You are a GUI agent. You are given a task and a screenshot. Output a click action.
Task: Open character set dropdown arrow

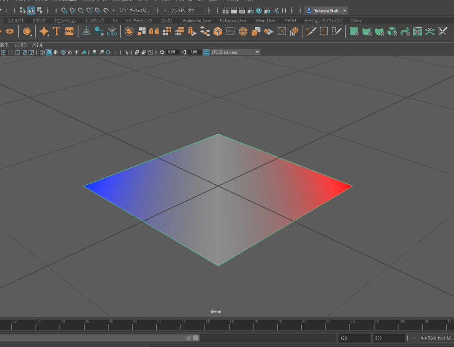pyautogui.click(x=415, y=338)
